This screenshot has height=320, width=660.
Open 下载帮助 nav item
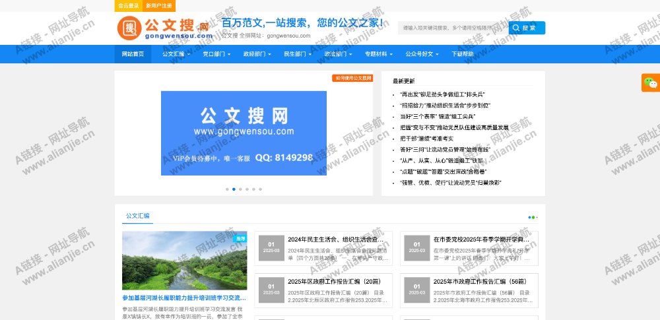pos(462,54)
